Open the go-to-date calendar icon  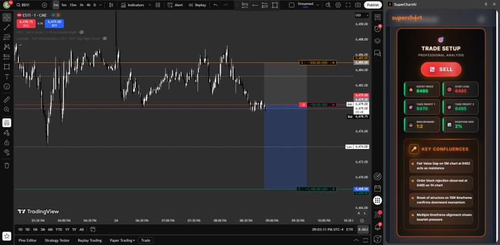click(92, 229)
